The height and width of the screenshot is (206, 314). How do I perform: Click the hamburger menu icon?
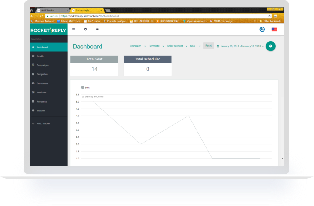(x=73, y=29)
